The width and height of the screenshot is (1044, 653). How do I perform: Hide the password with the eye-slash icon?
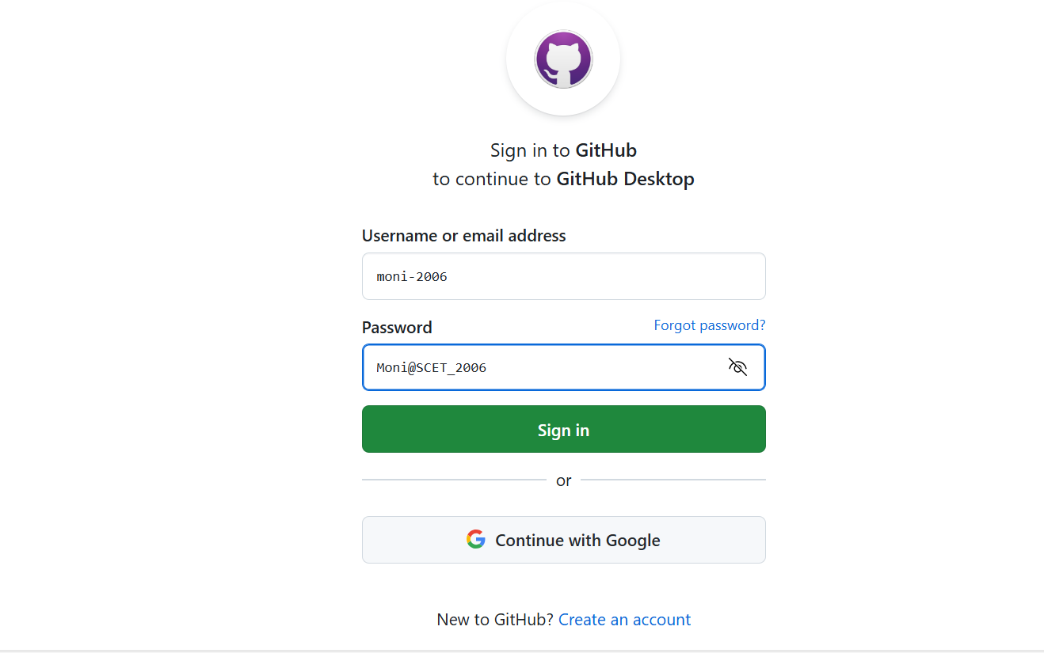tap(737, 367)
